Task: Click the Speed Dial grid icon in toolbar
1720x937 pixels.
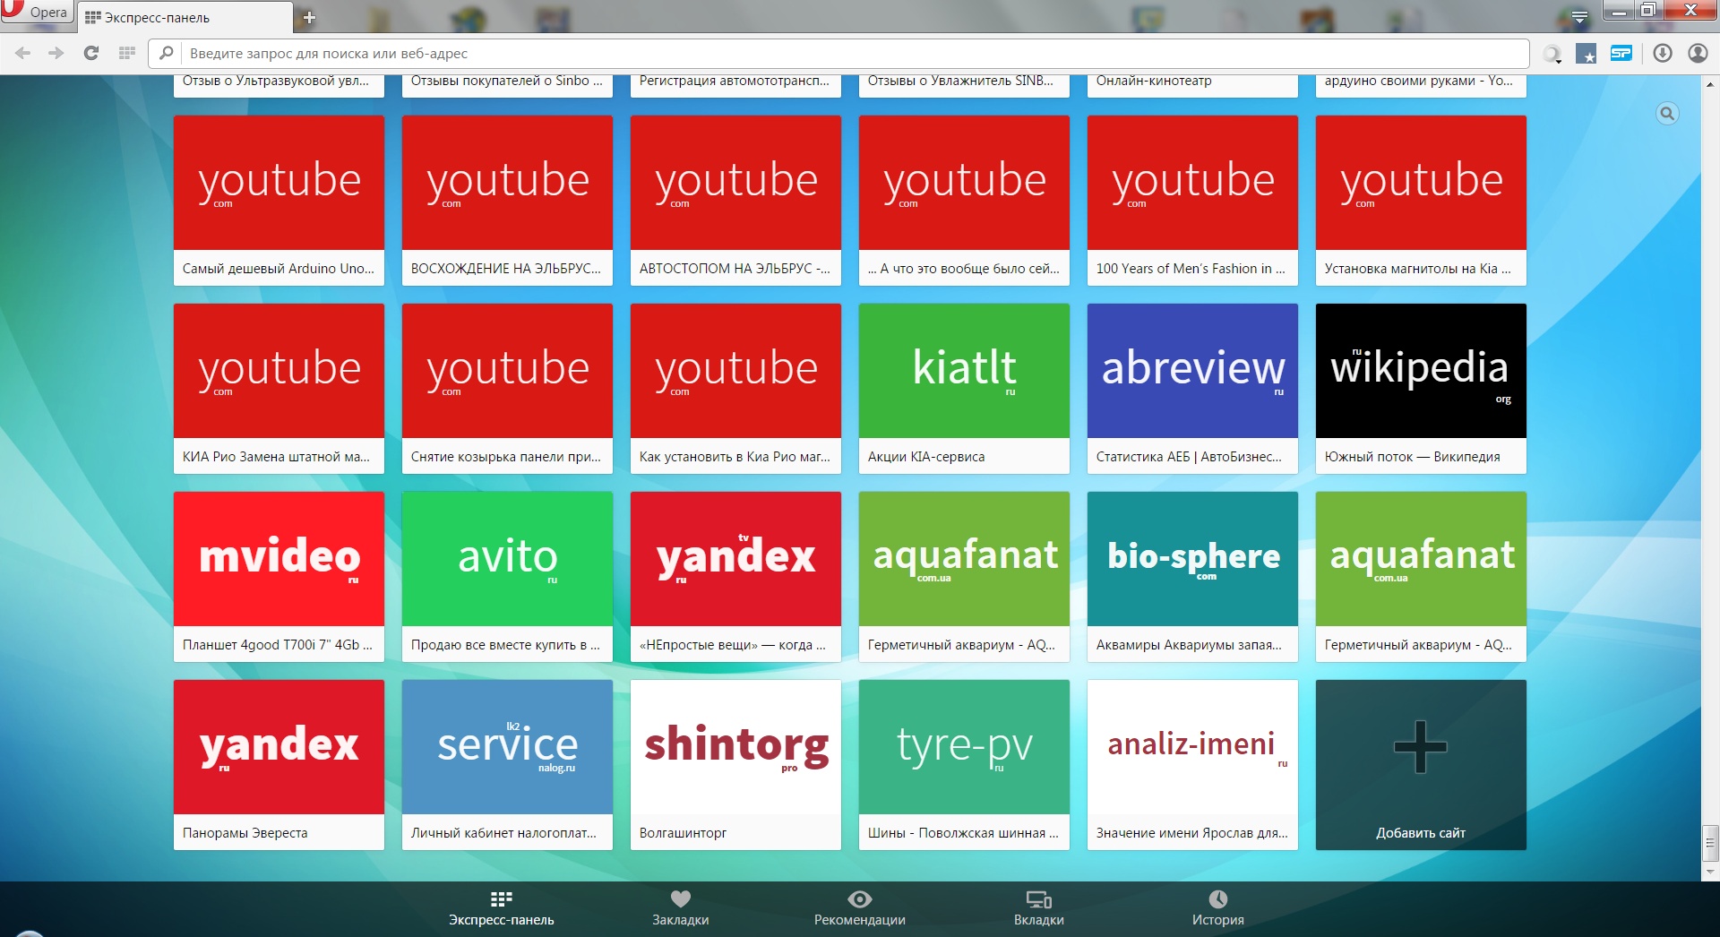Action: tap(127, 53)
